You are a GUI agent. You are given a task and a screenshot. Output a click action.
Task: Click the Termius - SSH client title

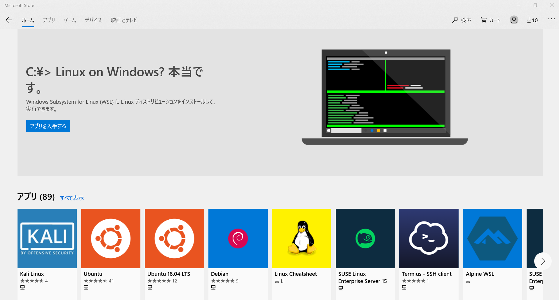[427, 274]
